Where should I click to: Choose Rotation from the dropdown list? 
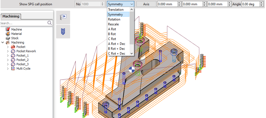114,20
